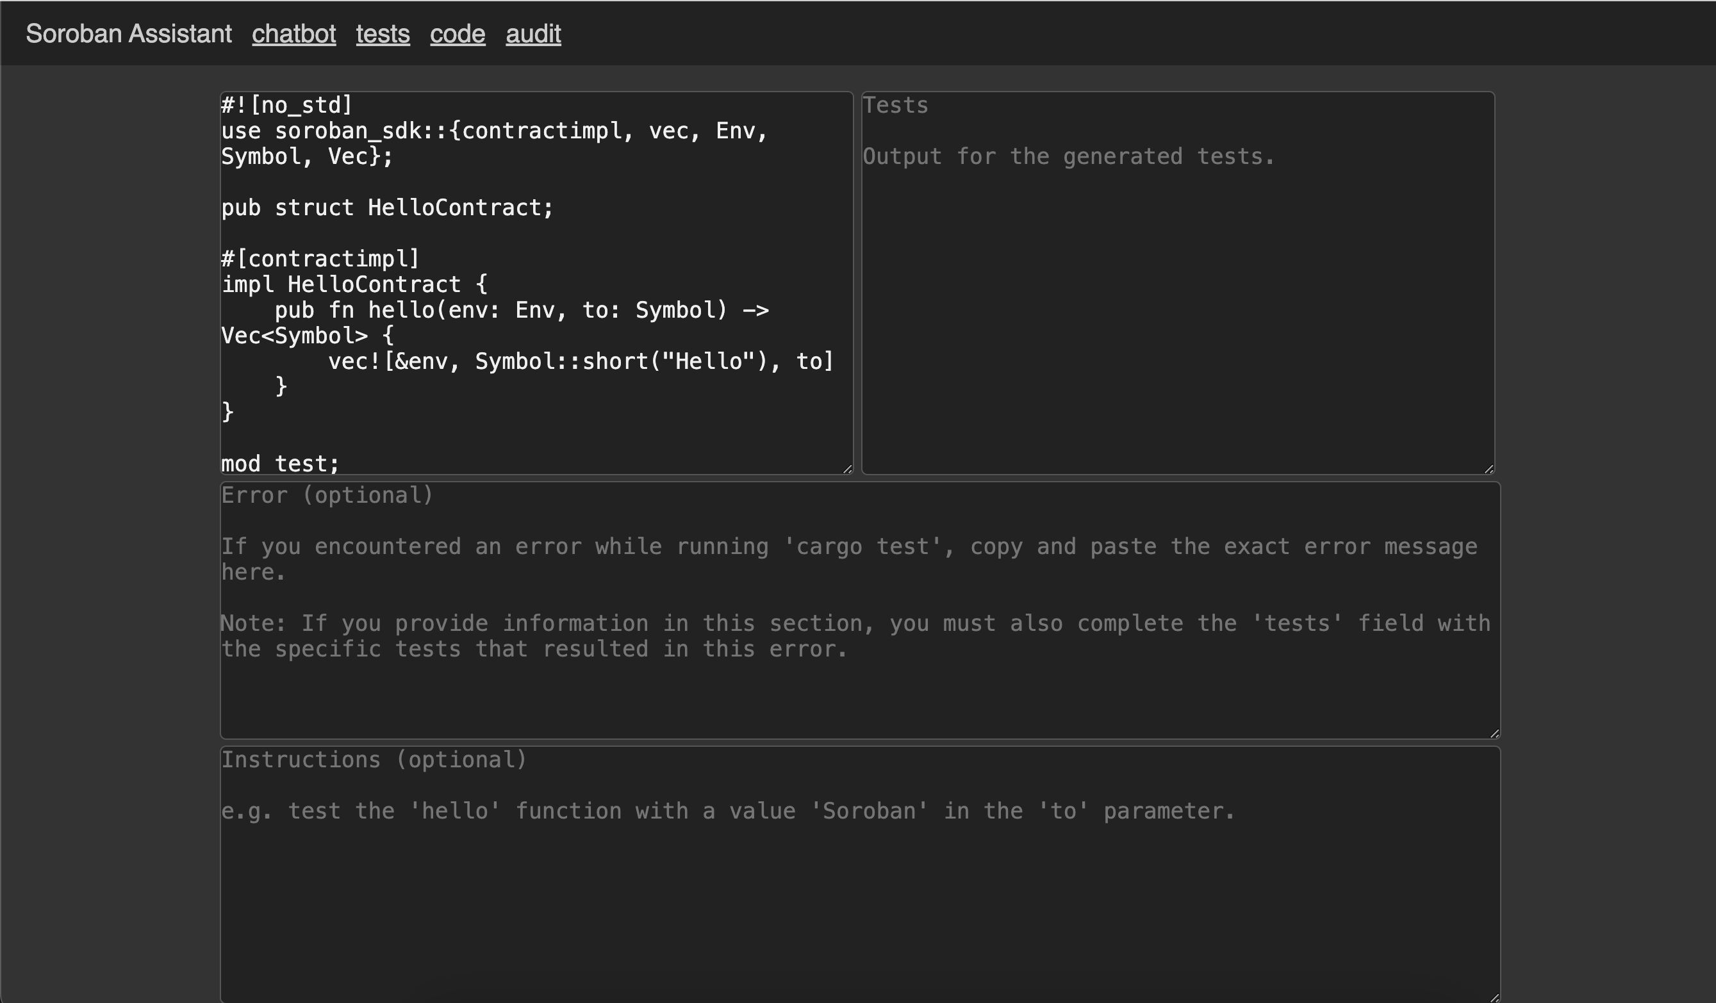Screen dimensions: 1716x1003
Task: Click the 'mod test;' line in editor
Action: [x=279, y=464]
